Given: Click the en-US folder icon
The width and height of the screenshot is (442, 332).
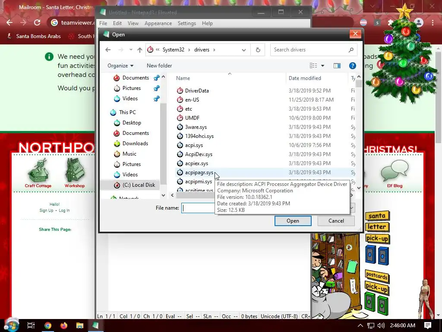Looking at the screenshot, I should 180,100.
